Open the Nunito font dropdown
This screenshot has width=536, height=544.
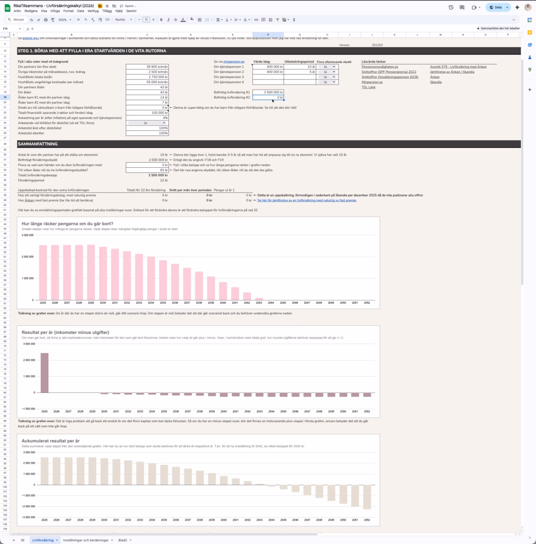coord(124,20)
